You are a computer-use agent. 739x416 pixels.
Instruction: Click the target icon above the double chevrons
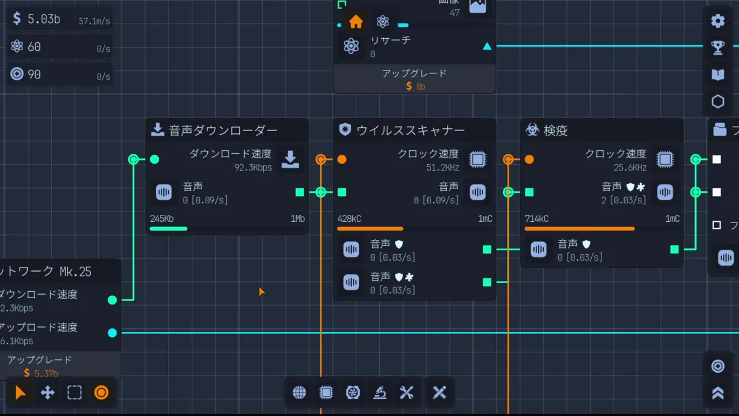tap(718, 366)
